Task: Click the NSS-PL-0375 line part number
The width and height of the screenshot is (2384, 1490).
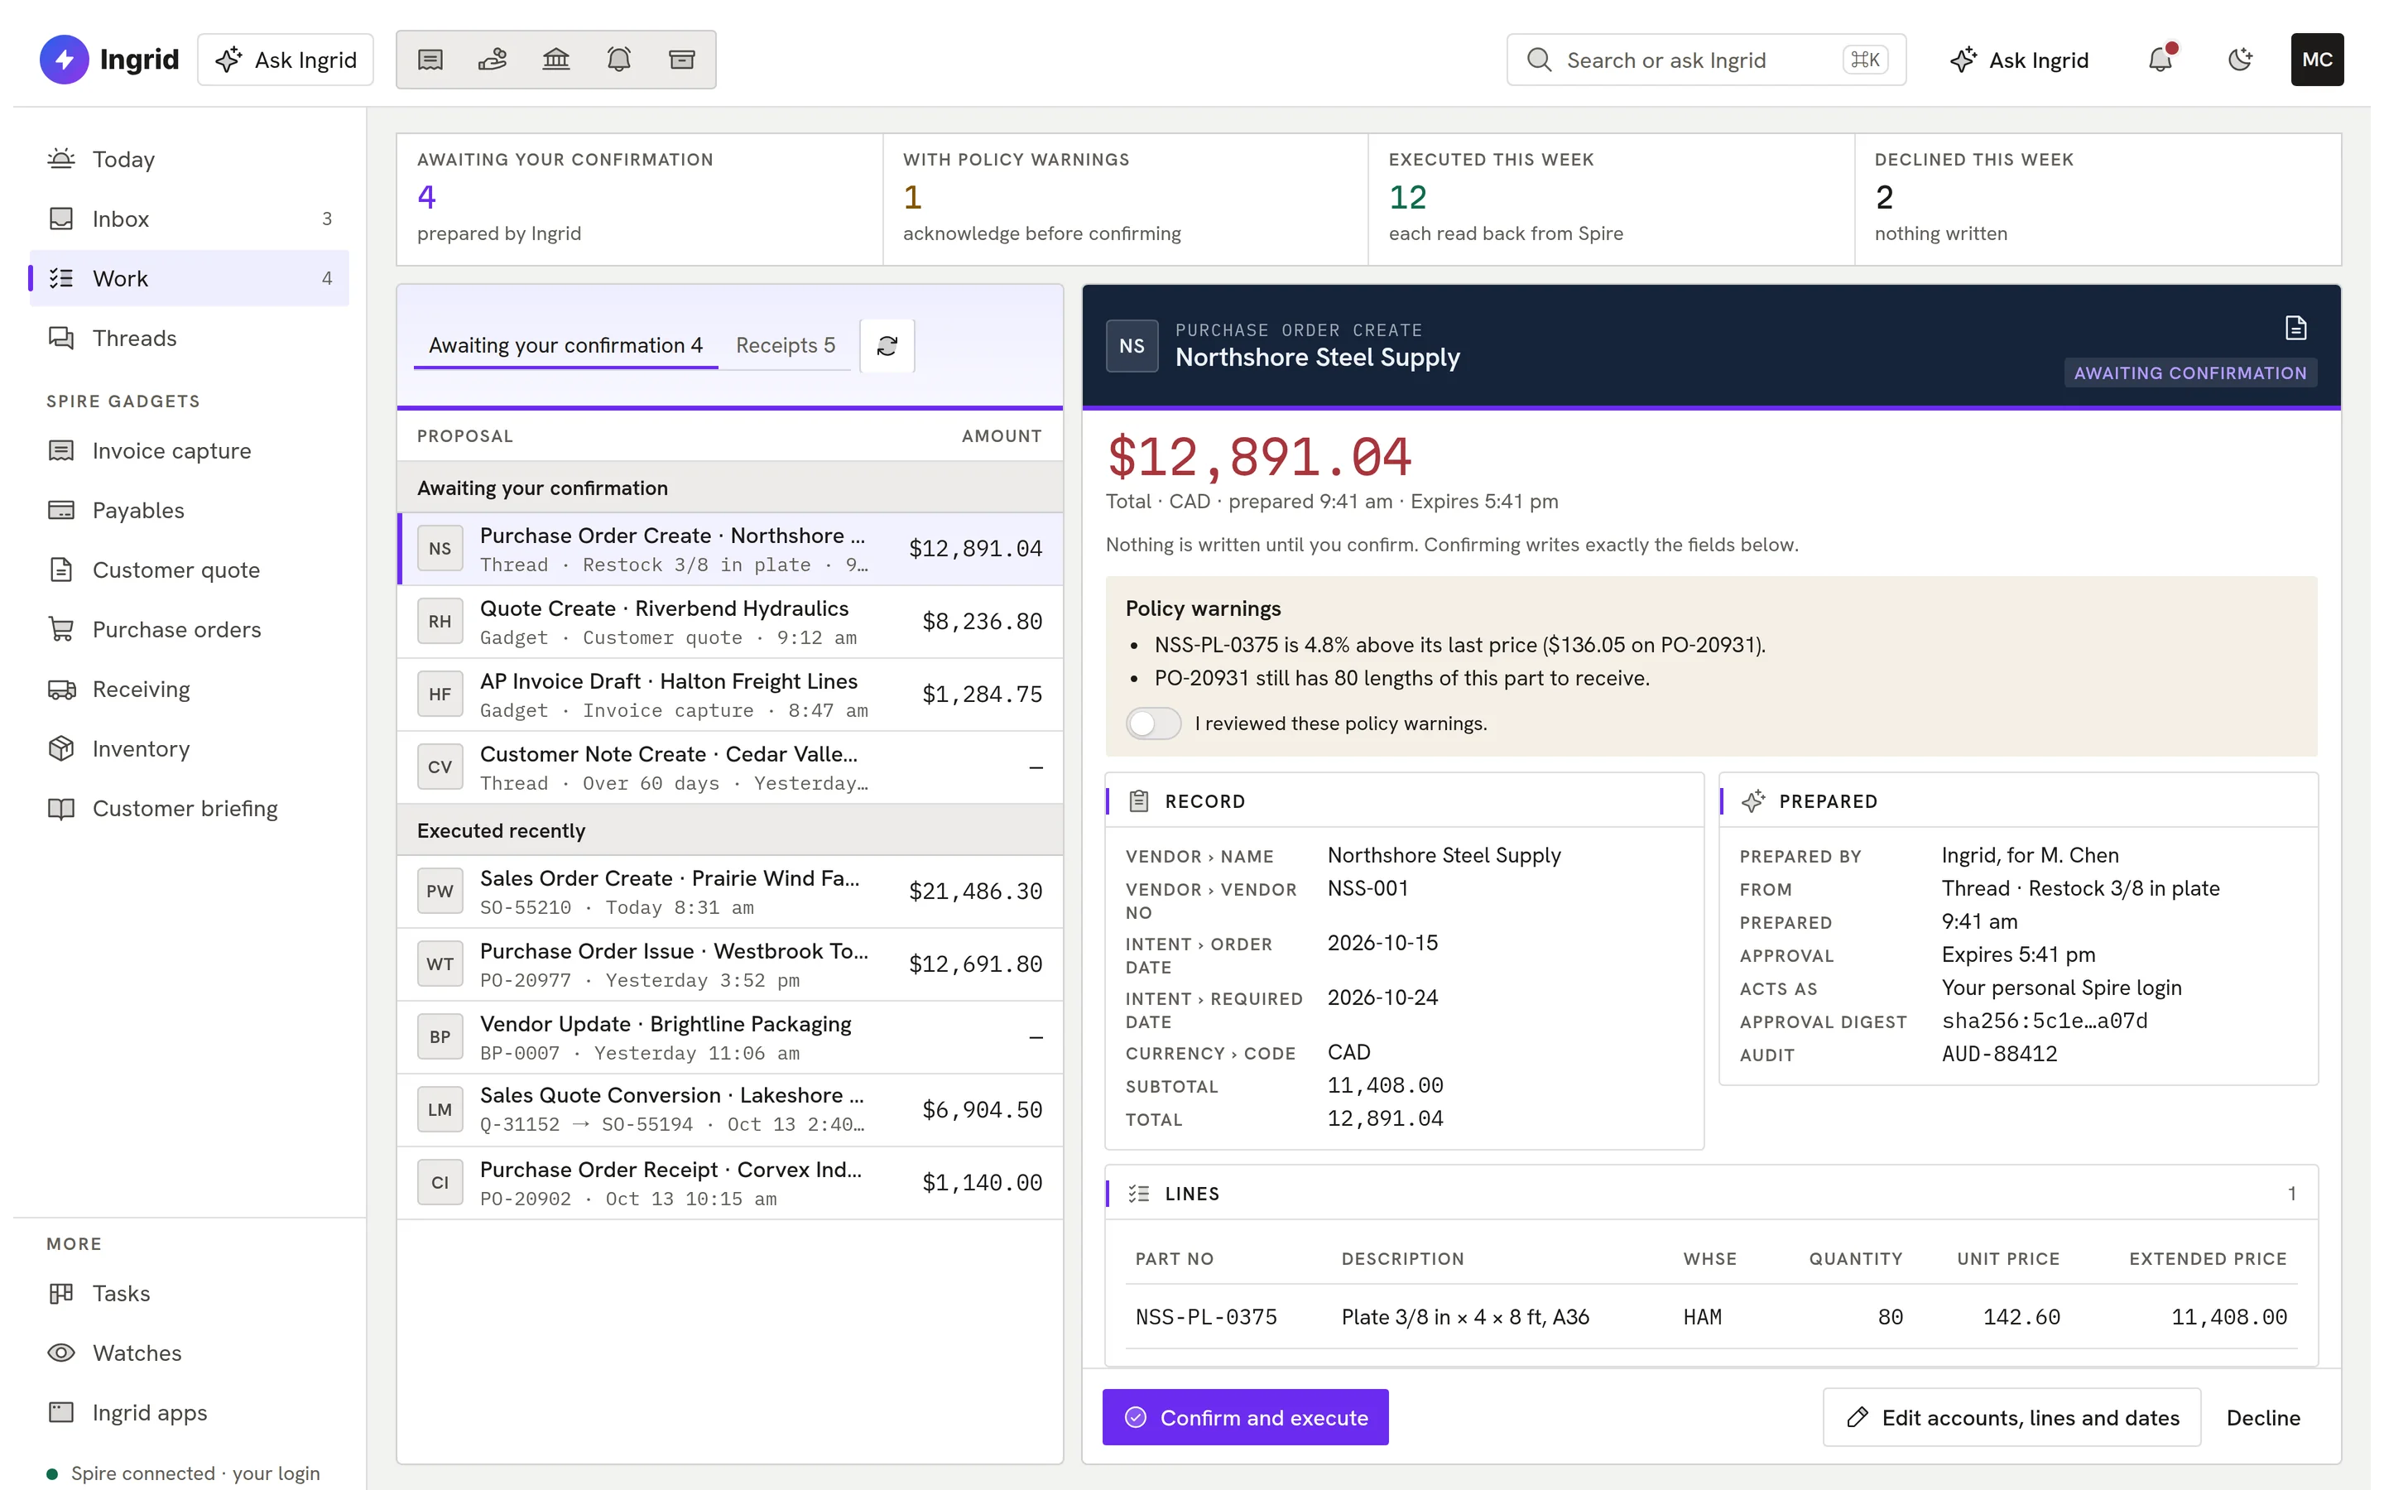Action: (x=1206, y=1316)
